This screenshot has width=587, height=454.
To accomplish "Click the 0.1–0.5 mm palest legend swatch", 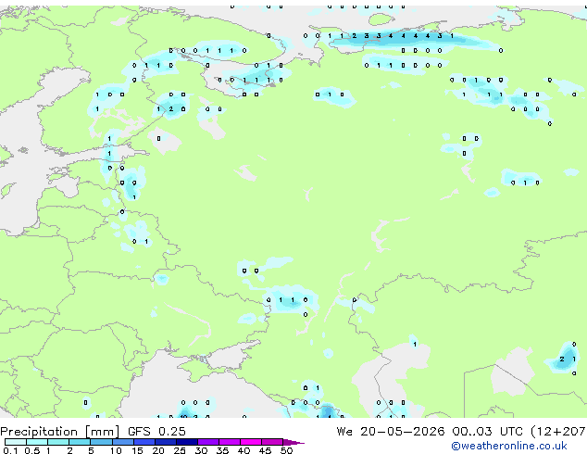I will pos(16,442).
